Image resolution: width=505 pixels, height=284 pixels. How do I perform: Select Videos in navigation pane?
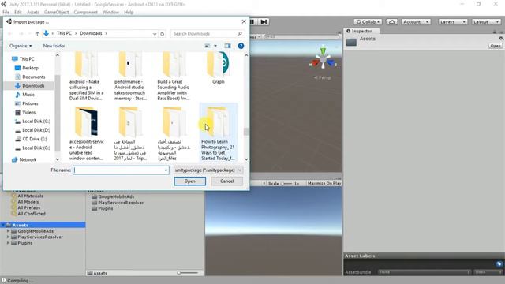tap(28, 112)
